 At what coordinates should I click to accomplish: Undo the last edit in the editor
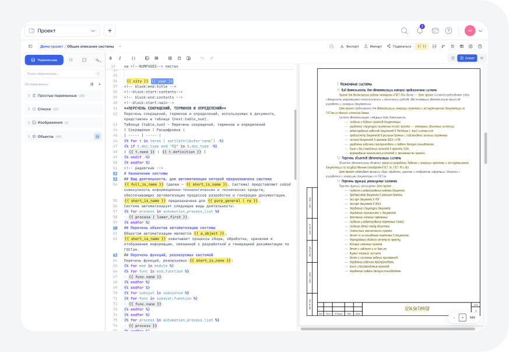coord(202,58)
